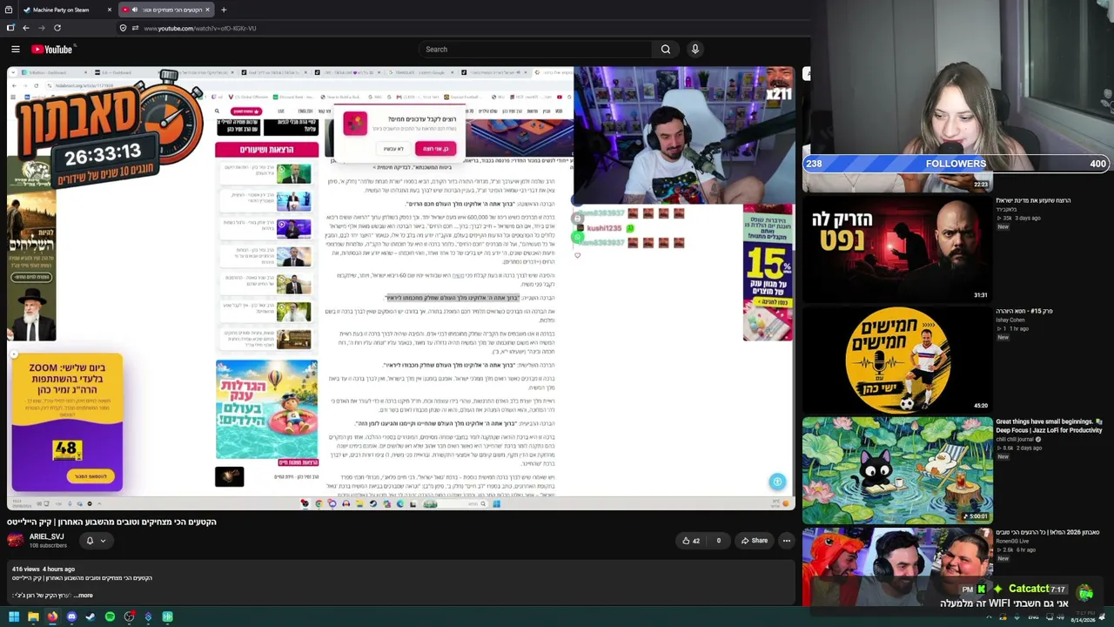
Task: Open the Jazz LoFi cat pond thumbnail
Action: [x=896, y=469]
